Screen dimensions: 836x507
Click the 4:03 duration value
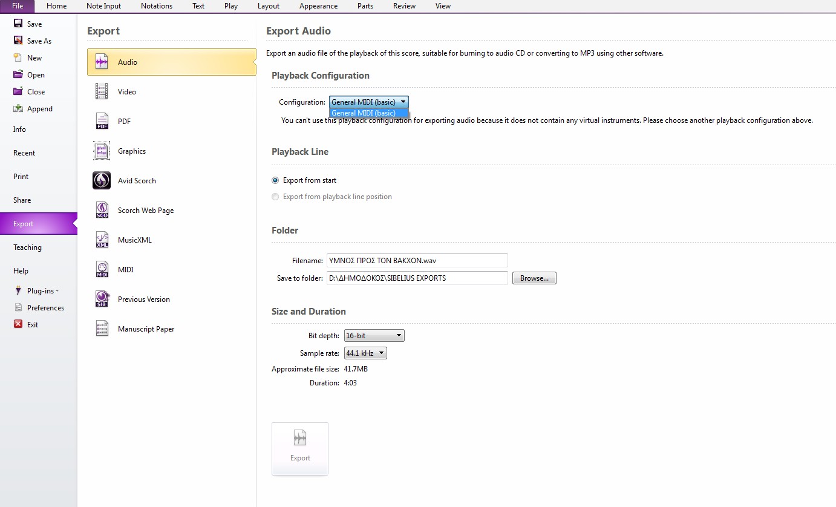point(350,383)
